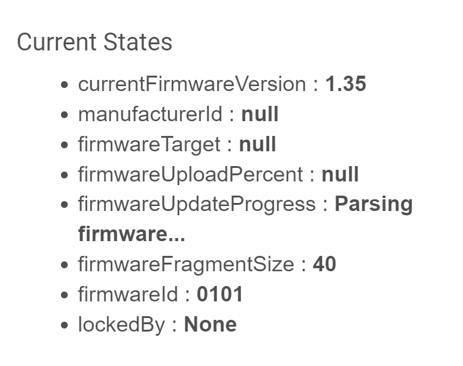Click the fragment size value 40
The image size is (463, 366).
[x=324, y=264]
